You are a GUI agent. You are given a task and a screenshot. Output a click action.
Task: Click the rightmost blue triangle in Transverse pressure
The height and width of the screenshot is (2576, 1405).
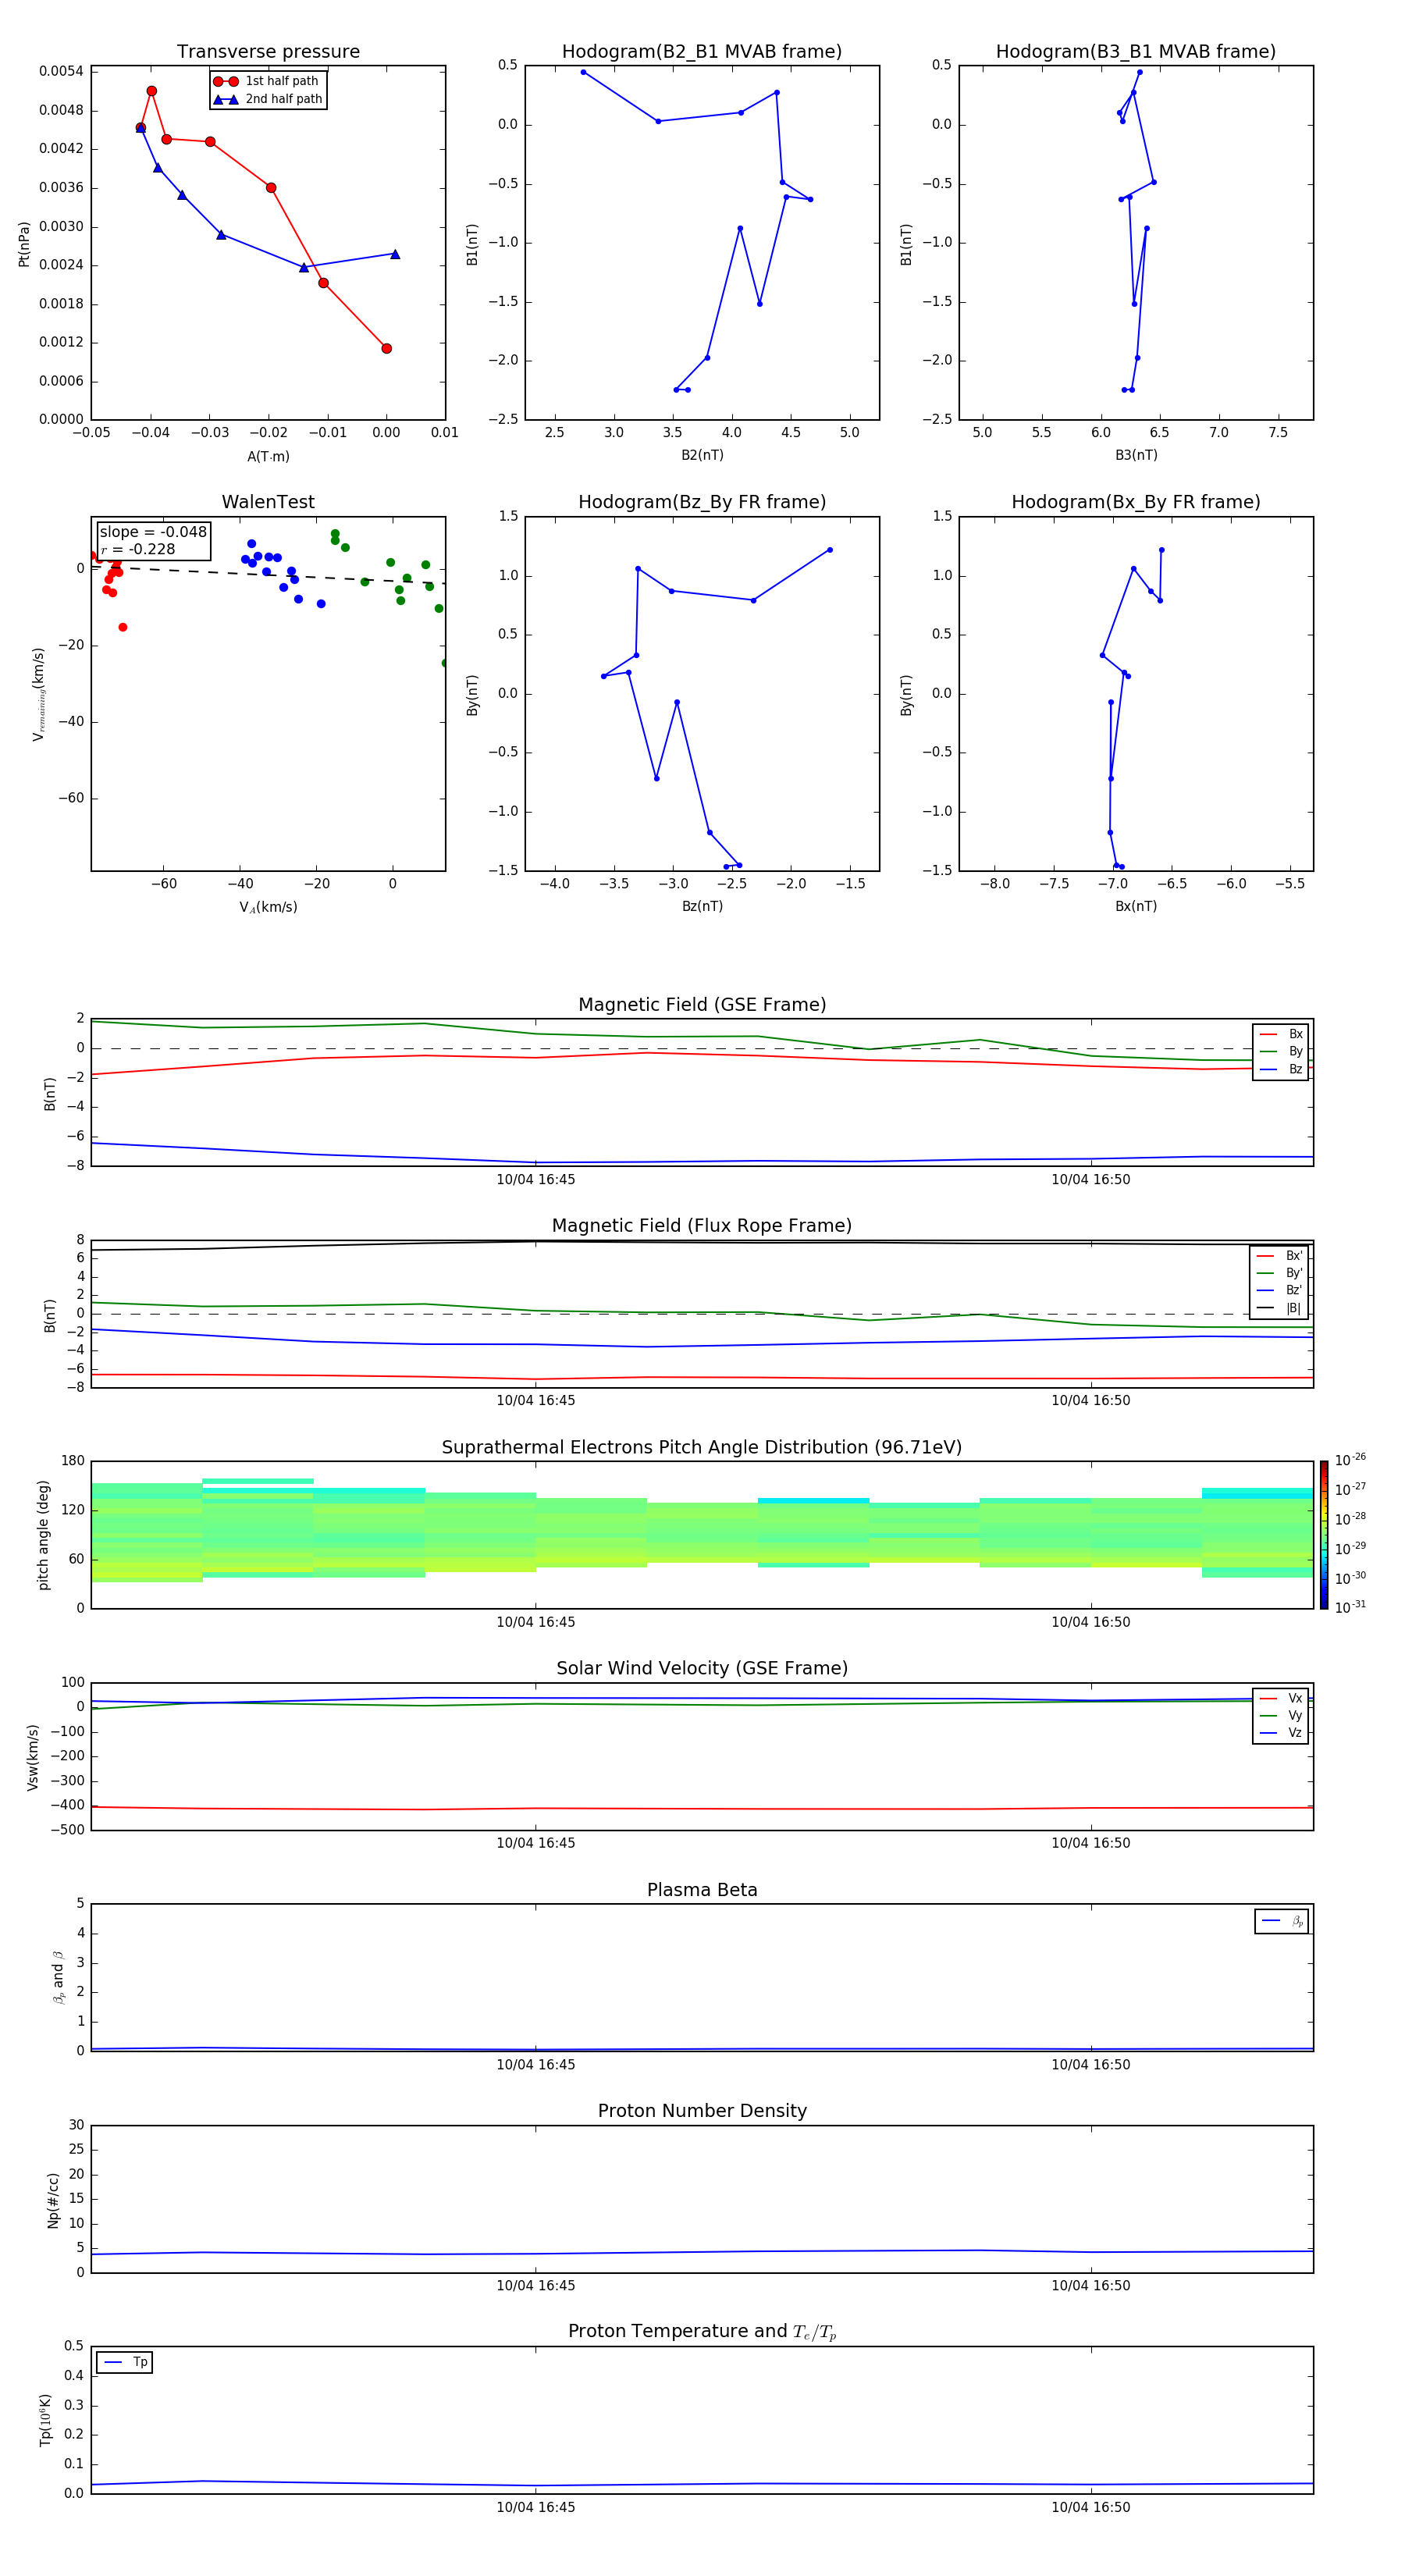click(395, 254)
